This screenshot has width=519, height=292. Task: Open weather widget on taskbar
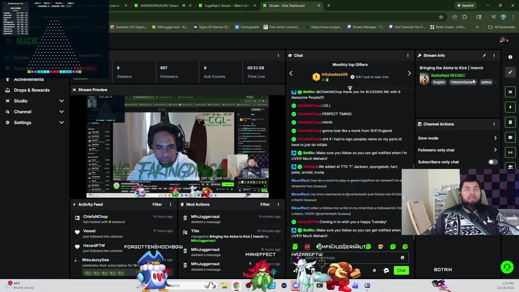(20, 286)
